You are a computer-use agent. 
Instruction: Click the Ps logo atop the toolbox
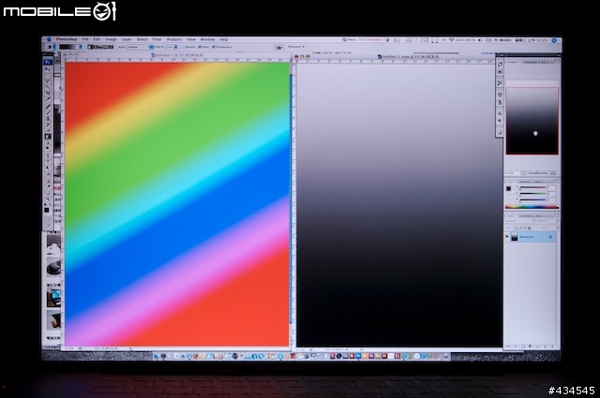click(48, 62)
